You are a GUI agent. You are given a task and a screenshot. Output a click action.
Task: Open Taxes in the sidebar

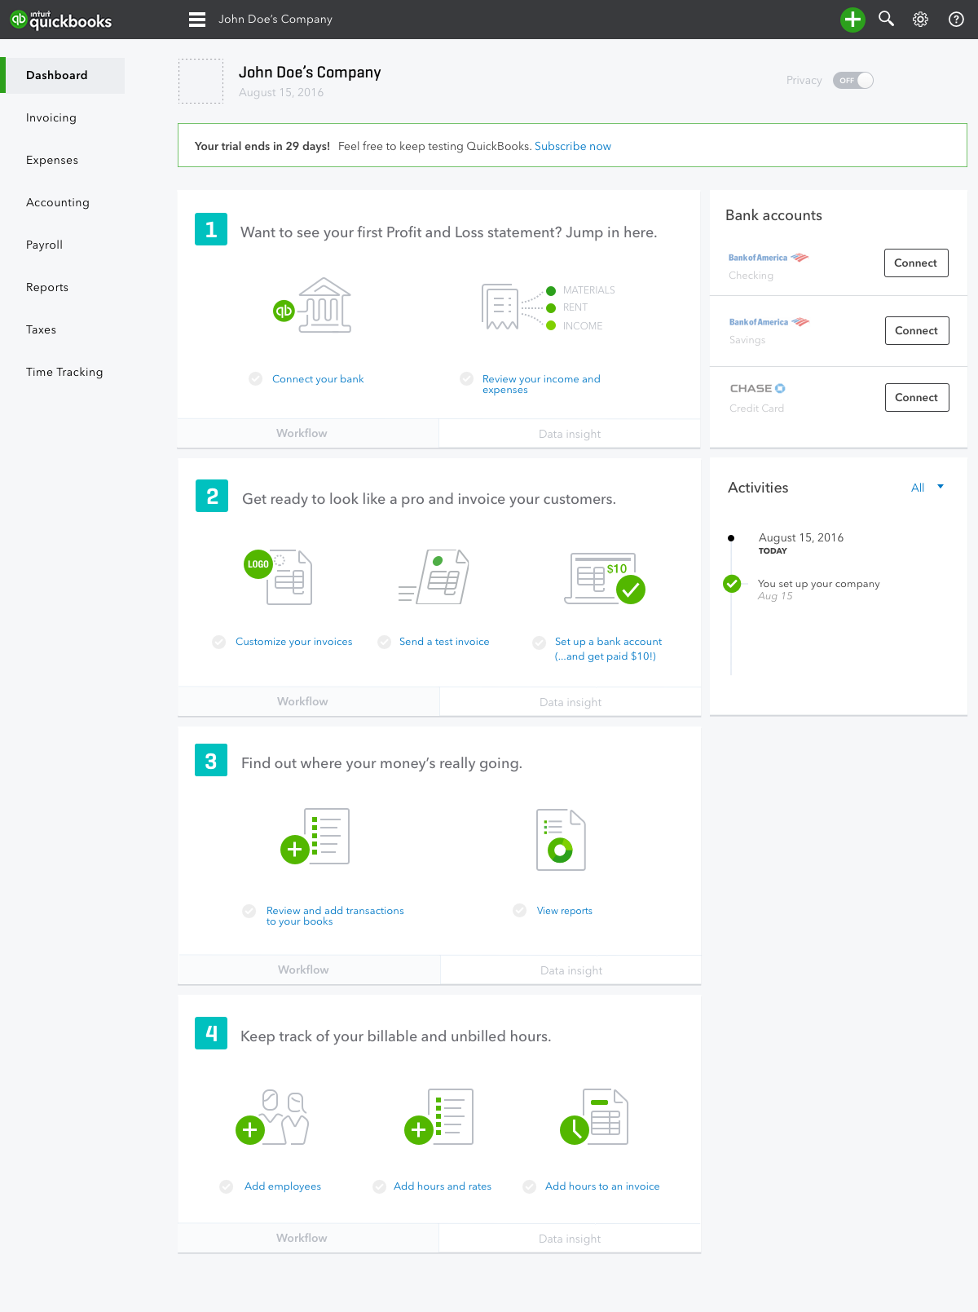click(41, 329)
